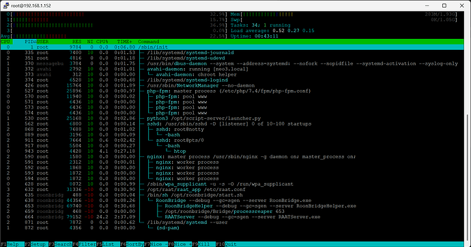
Task: Click the terminal vertical scrollbar thumb
Action: (467, 177)
